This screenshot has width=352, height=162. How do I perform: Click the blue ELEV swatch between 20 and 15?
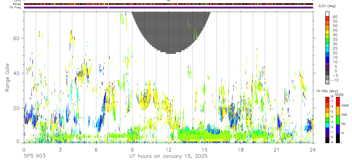tap(327, 54)
